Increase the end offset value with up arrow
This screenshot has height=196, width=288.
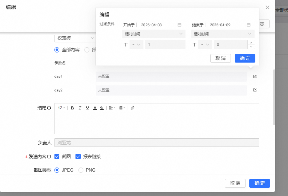[x=251, y=43]
